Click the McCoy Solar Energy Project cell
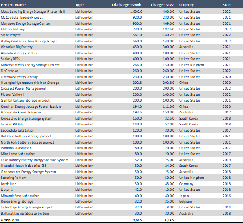 [22, 17]
